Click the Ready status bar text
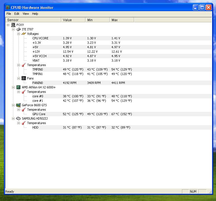 click(x=10, y=192)
